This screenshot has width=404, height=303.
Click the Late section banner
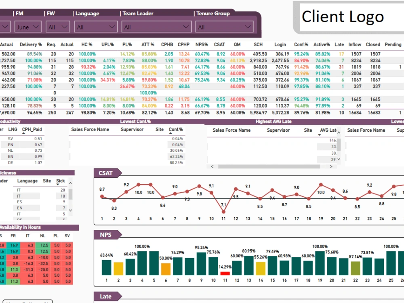point(107,296)
